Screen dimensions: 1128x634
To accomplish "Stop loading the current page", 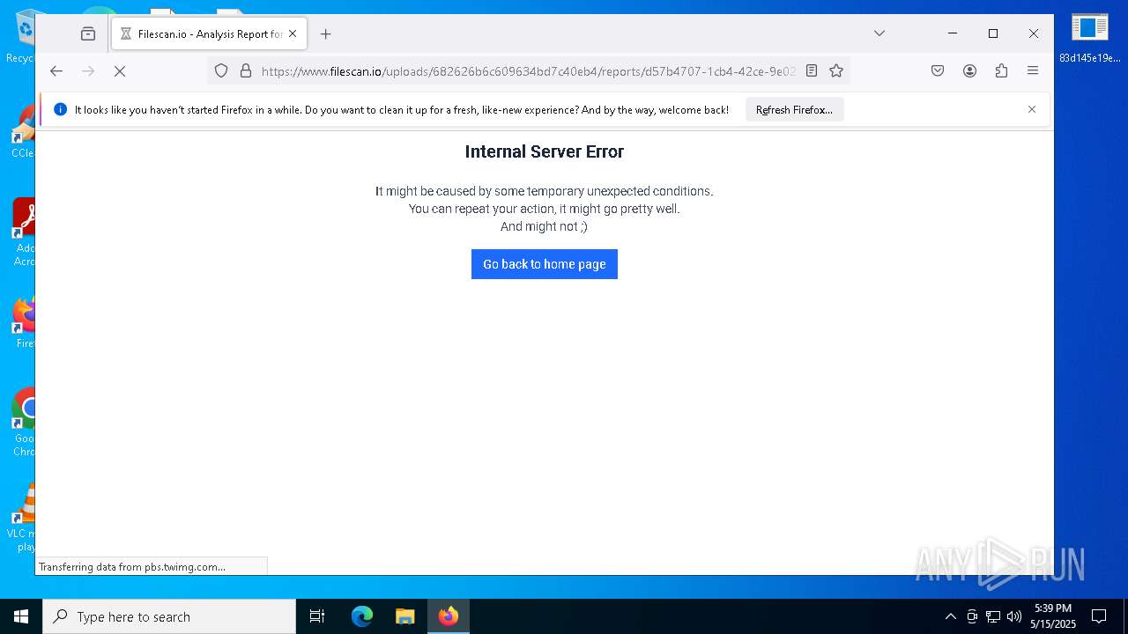I will 120,71.
